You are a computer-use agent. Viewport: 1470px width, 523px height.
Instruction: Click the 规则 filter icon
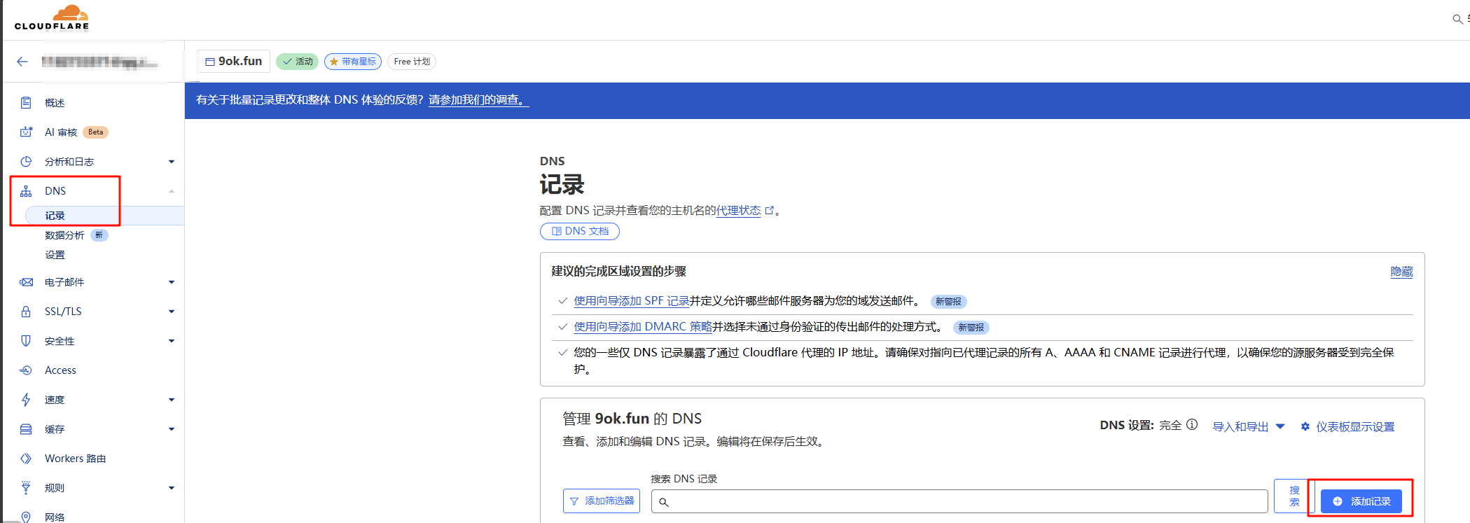(x=26, y=488)
